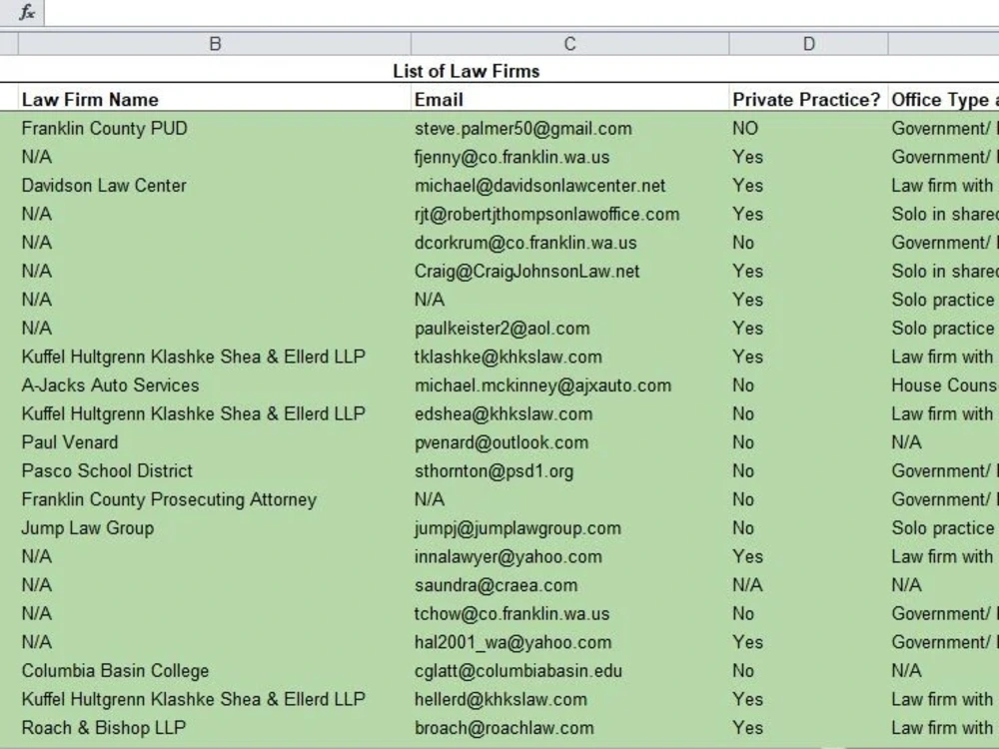Click into the formula bar field
Screen dimensions: 999x749
pyautogui.click(x=521, y=12)
